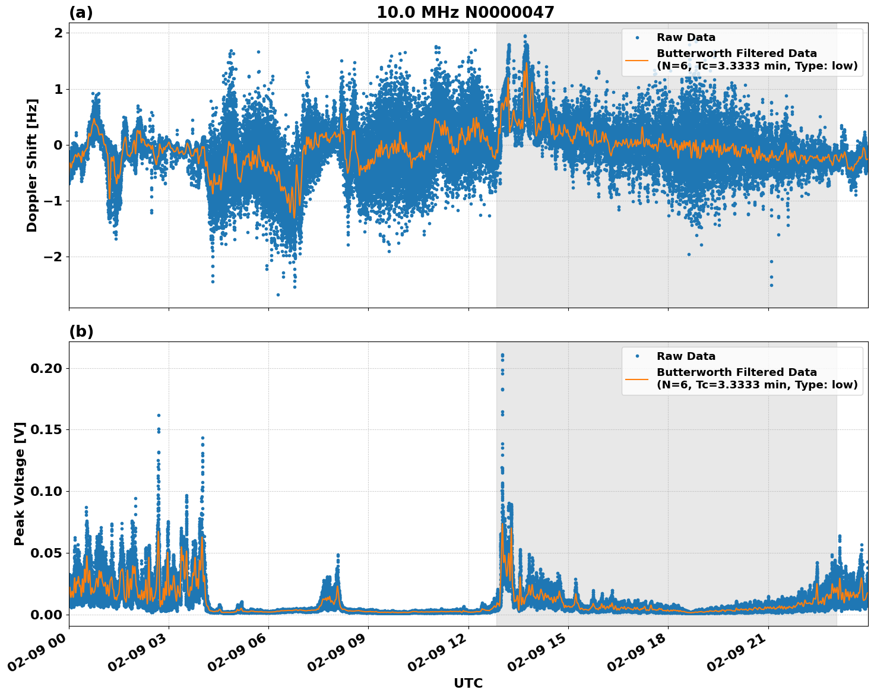Click the panel label (b)

(81, 331)
